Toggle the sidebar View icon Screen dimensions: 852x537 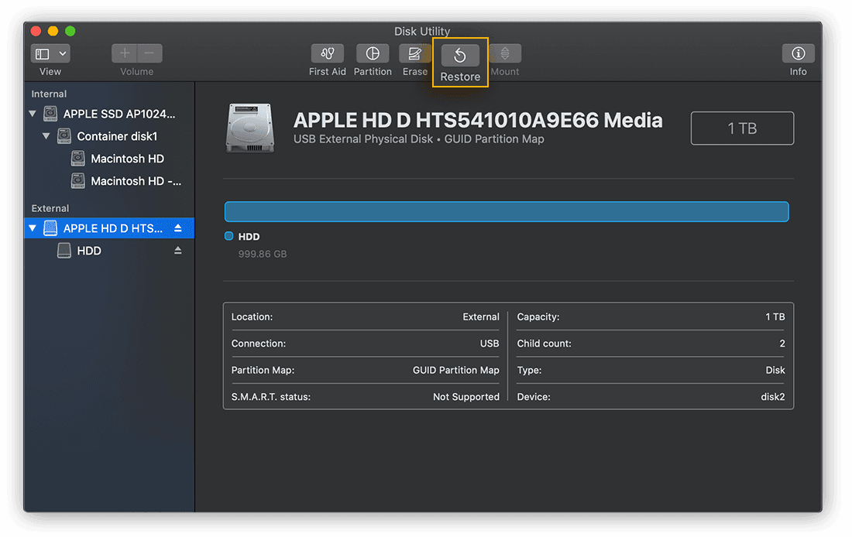[43, 53]
